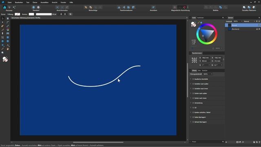Select the Fill (gradient) tool
Image resolution: width=261 pixels, height=147 pixels.
[8, 30]
